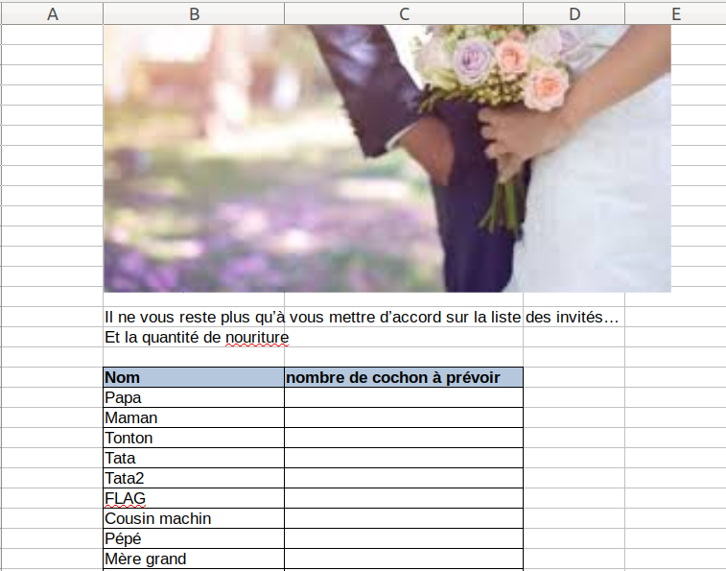Screen dimensions: 726x571
Task: Click empty cochon cell next to FLAG
Action: point(404,498)
